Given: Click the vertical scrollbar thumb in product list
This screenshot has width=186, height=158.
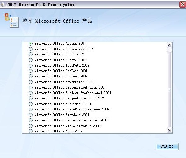Looking at the screenshot, I should click(170, 90).
